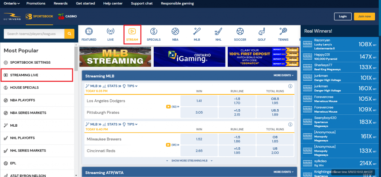Open NHL Series Markets in sidebar
The height and width of the screenshot is (177, 381).
37,150
